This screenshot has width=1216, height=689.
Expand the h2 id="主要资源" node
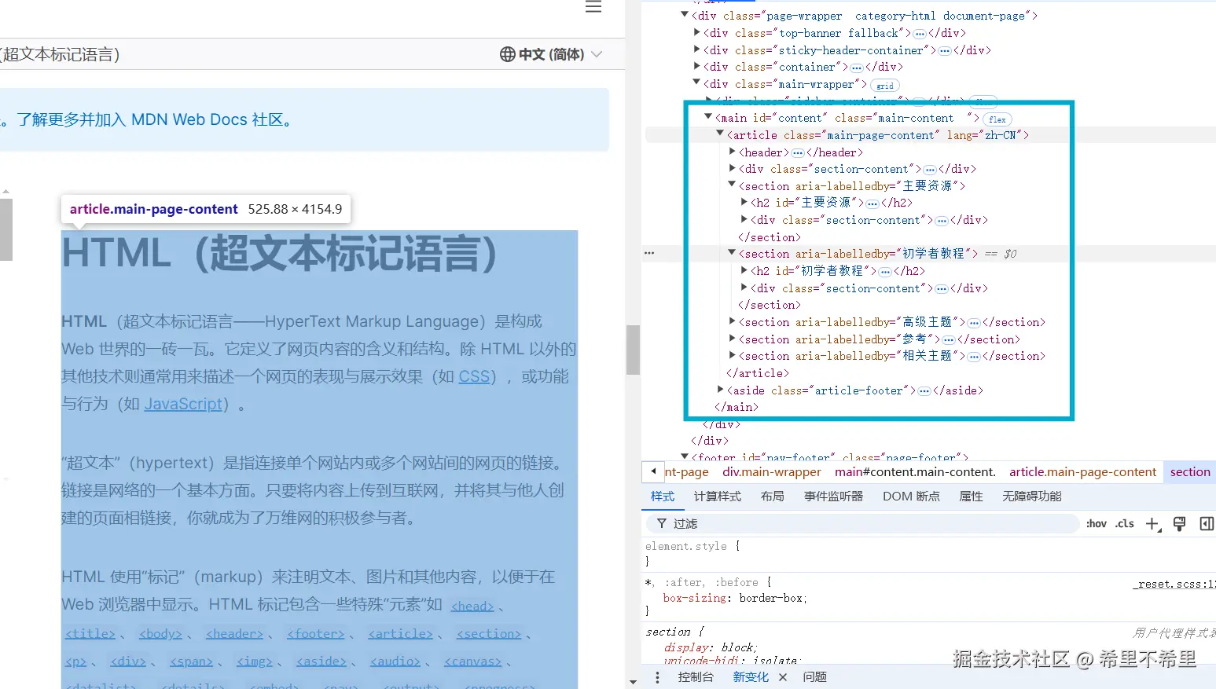tap(744, 202)
